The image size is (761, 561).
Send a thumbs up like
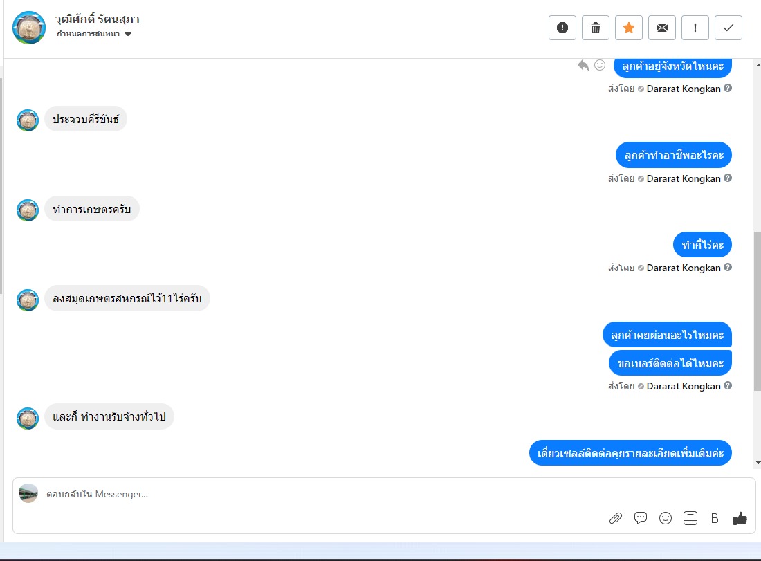coord(740,518)
